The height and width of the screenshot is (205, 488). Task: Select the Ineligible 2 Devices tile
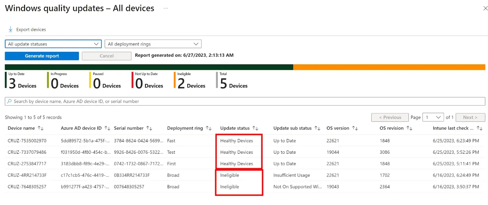tap(190, 80)
